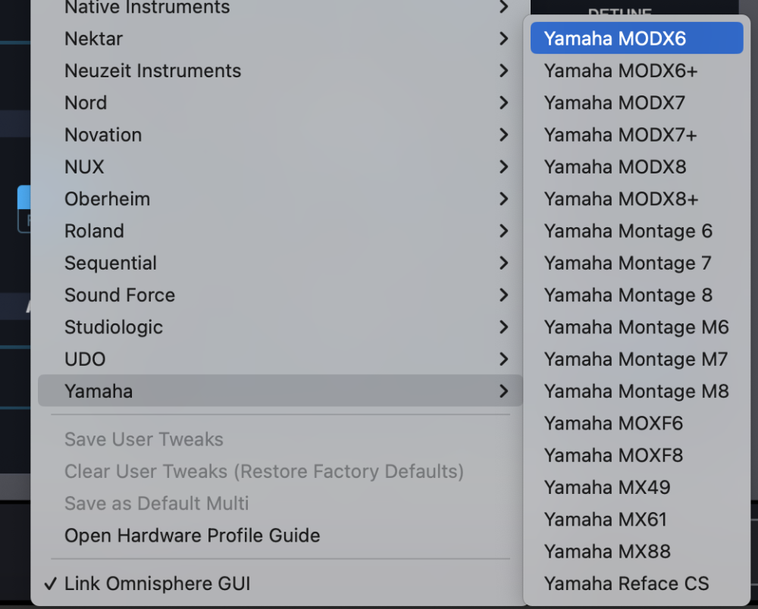
Task: Open the Nektar hardware submenu
Action: click(x=93, y=39)
